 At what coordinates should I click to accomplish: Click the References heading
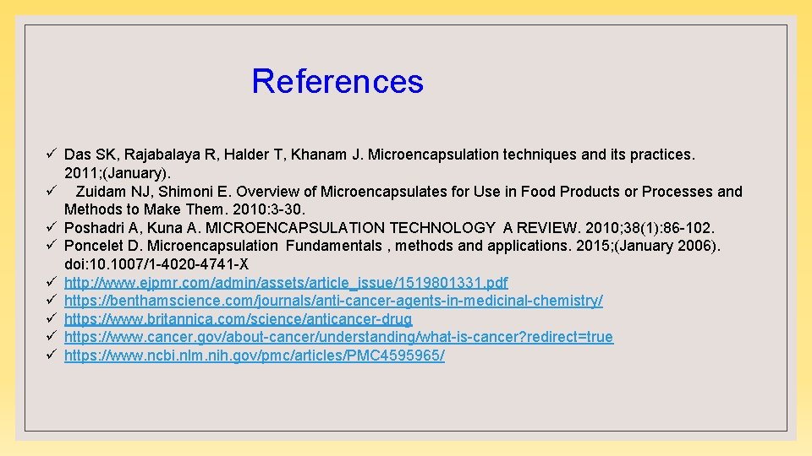[337, 81]
